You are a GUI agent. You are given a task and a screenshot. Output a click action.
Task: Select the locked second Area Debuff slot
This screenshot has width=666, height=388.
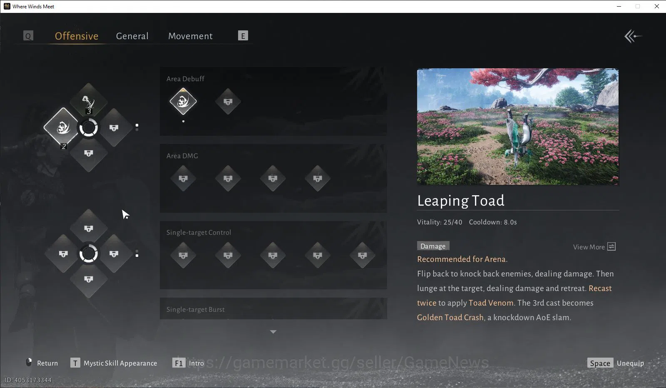[x=228, y=101]
